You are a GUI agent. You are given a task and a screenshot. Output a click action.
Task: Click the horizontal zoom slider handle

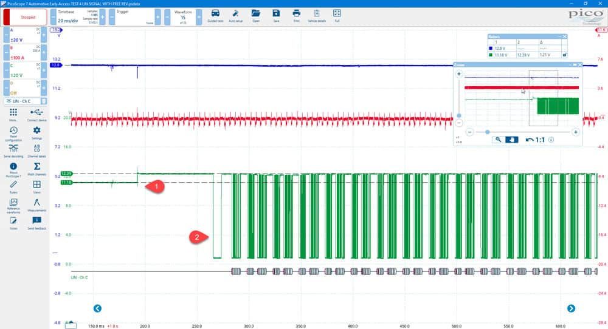(488, 132)
